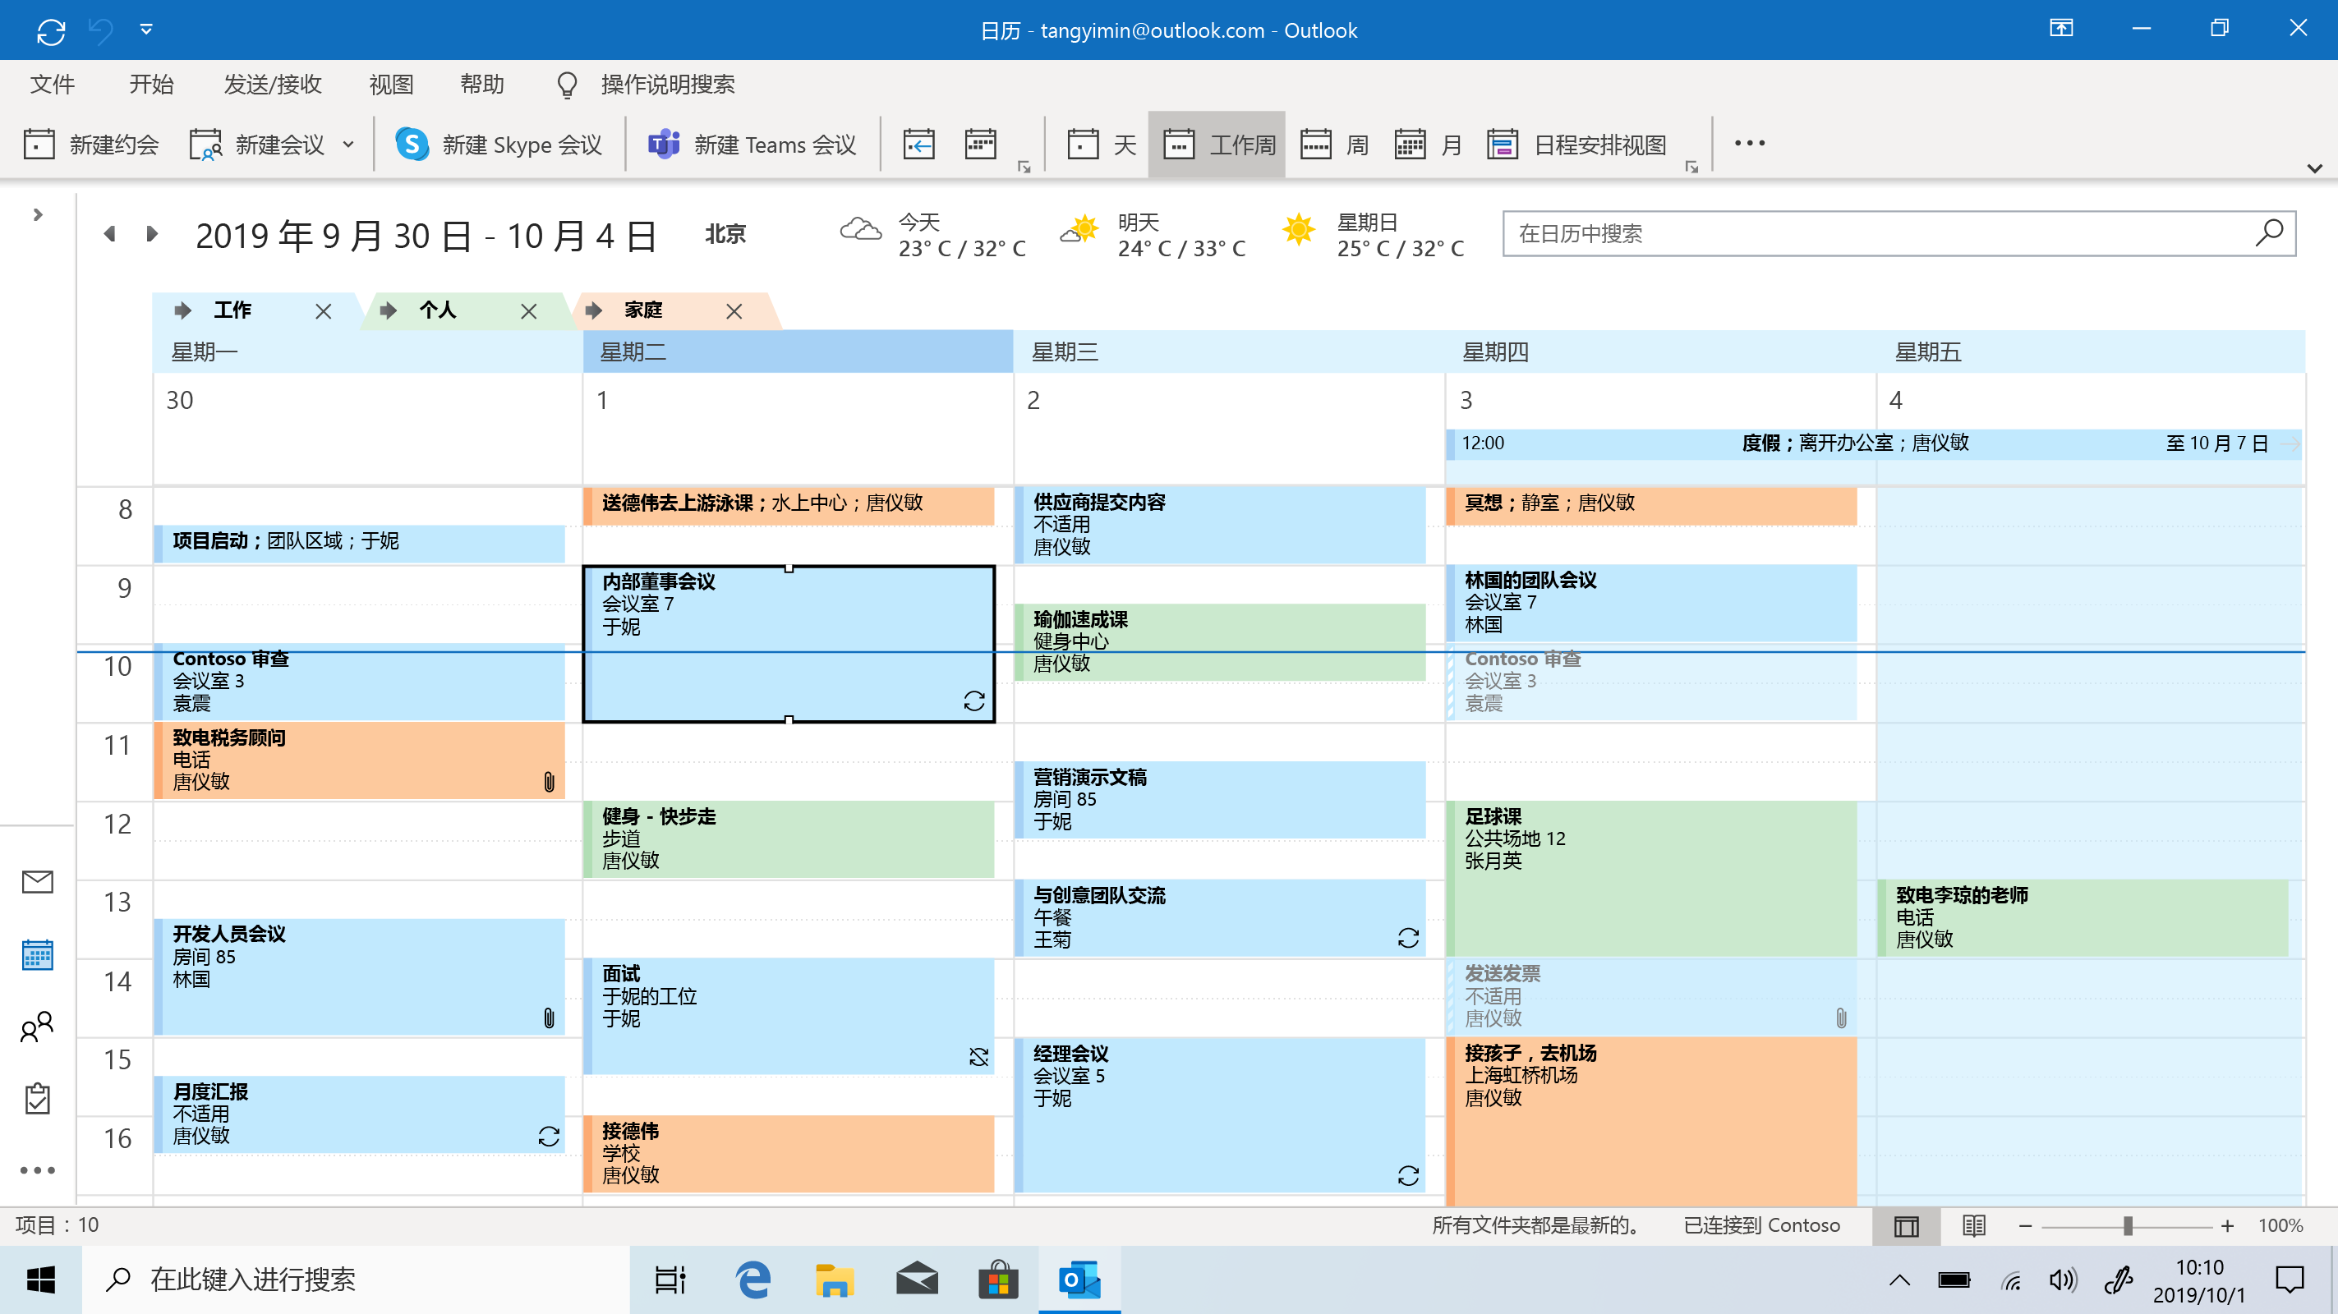Switch to Day (天) view
The image size is (2338, 1314).
coord(1102,145)
